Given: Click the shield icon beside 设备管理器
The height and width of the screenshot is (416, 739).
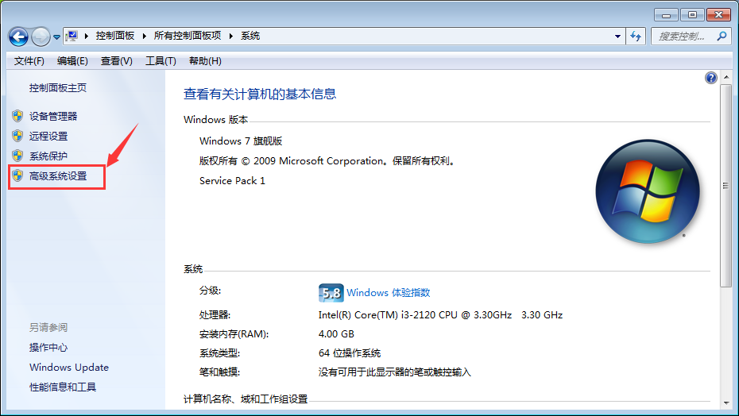Looking at the screenshot, I should pos(17,116).
